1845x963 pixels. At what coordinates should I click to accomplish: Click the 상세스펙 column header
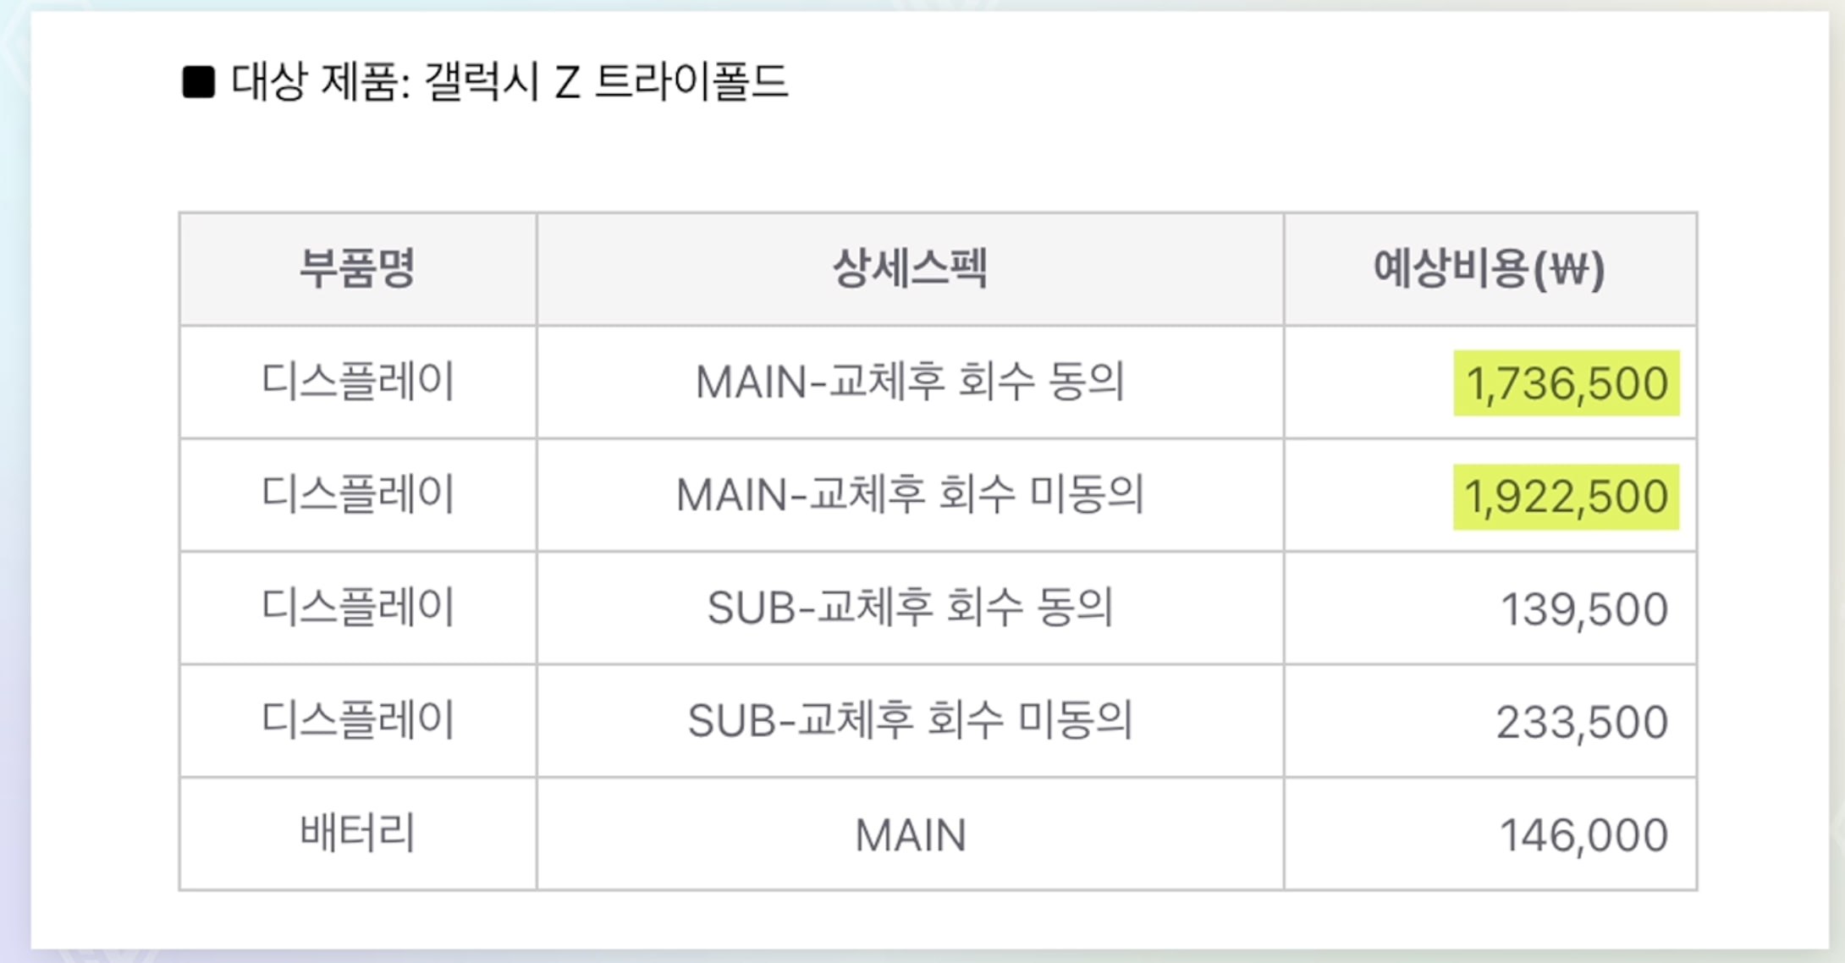(910, 269)
